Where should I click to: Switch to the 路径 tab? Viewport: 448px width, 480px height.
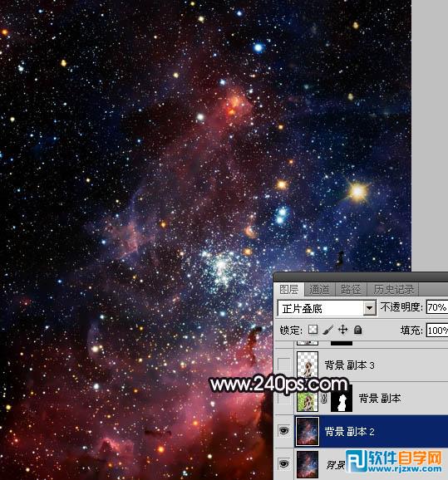pyautogui.click(x=351, y=289)
